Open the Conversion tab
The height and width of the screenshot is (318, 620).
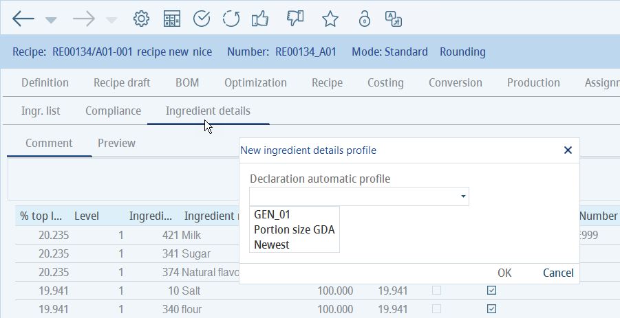pos(456,83)
